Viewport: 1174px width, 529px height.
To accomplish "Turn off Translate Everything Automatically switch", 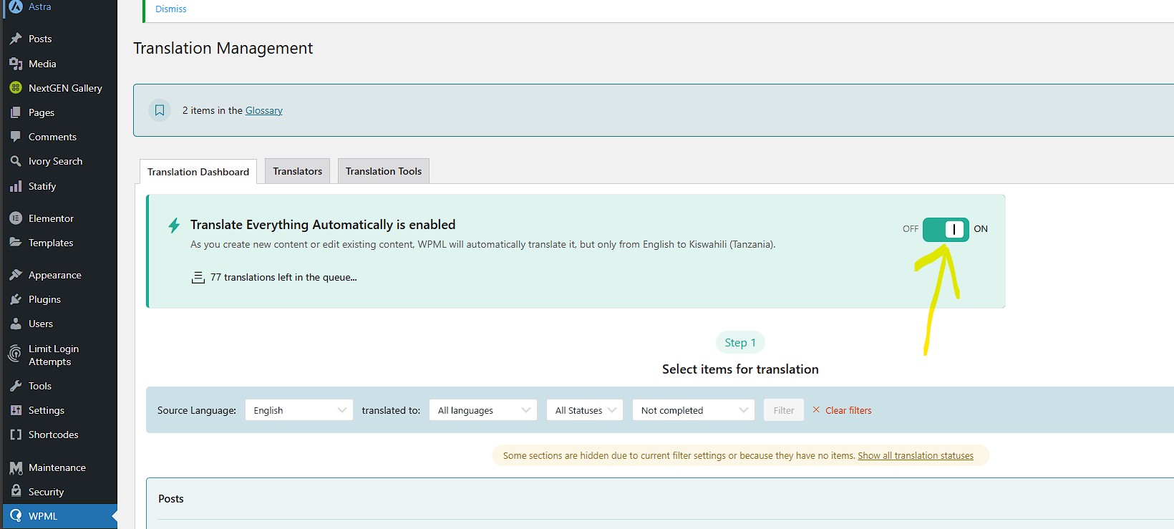I will pyautogui.click(x=946, y=229).
